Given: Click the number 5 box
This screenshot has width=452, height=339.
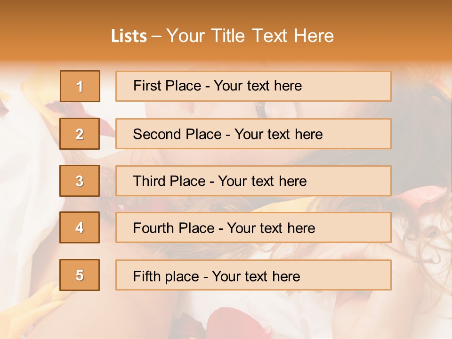Looking at the screenshot, I should pyautogui.click(x=80, y=275).
